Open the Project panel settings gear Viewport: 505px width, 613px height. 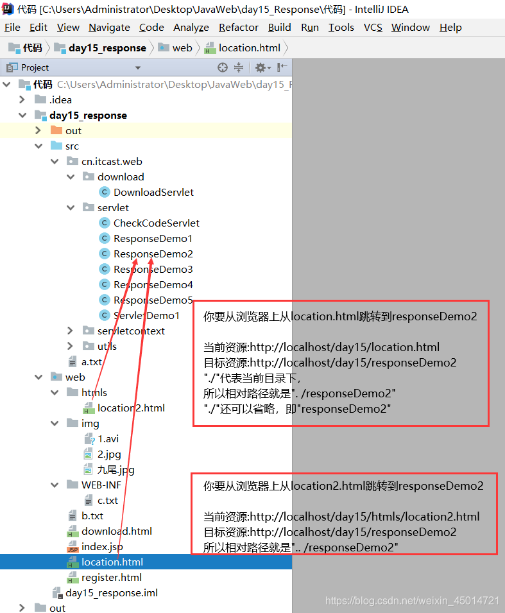pyautogui.click(x=262, y=67)
